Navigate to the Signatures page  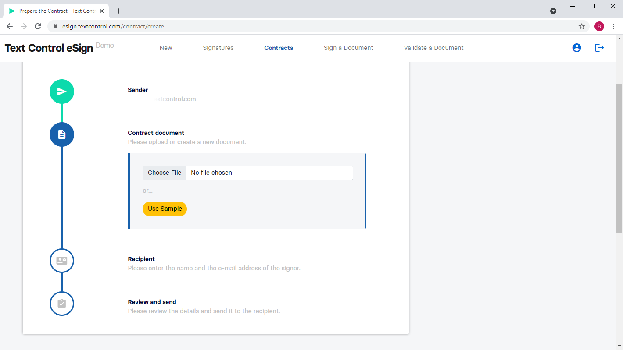point(218,48)
